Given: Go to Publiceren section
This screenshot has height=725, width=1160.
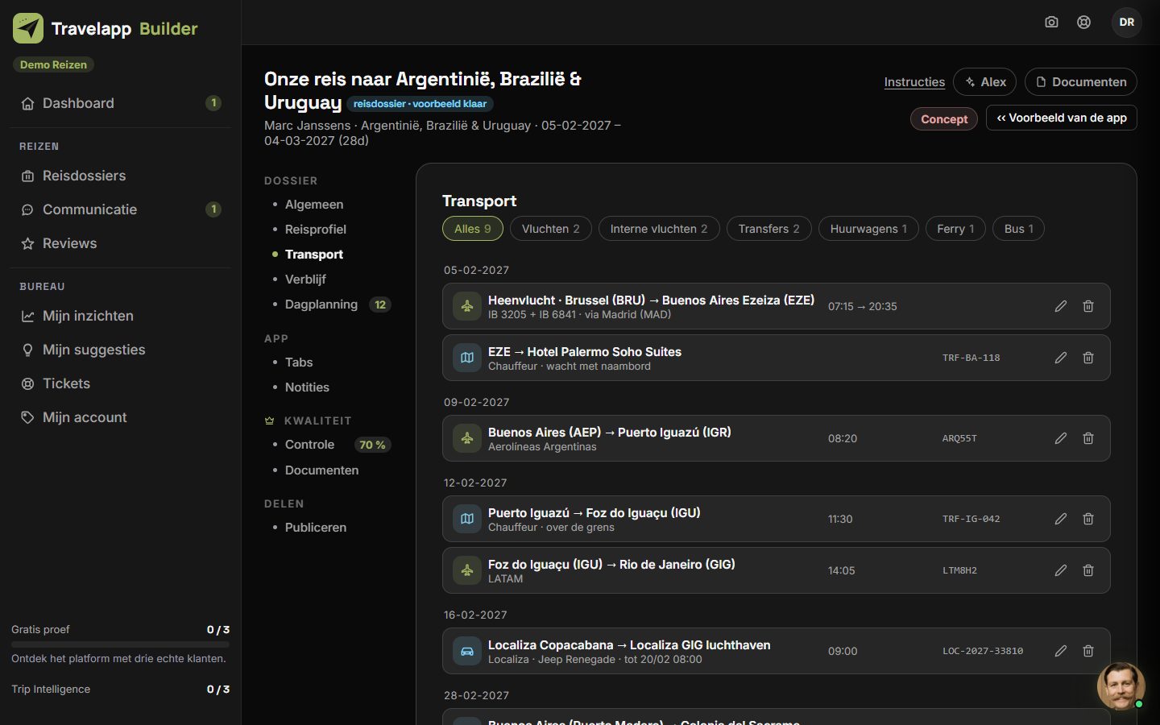Looking at the screenshot, I should (316, 528).
